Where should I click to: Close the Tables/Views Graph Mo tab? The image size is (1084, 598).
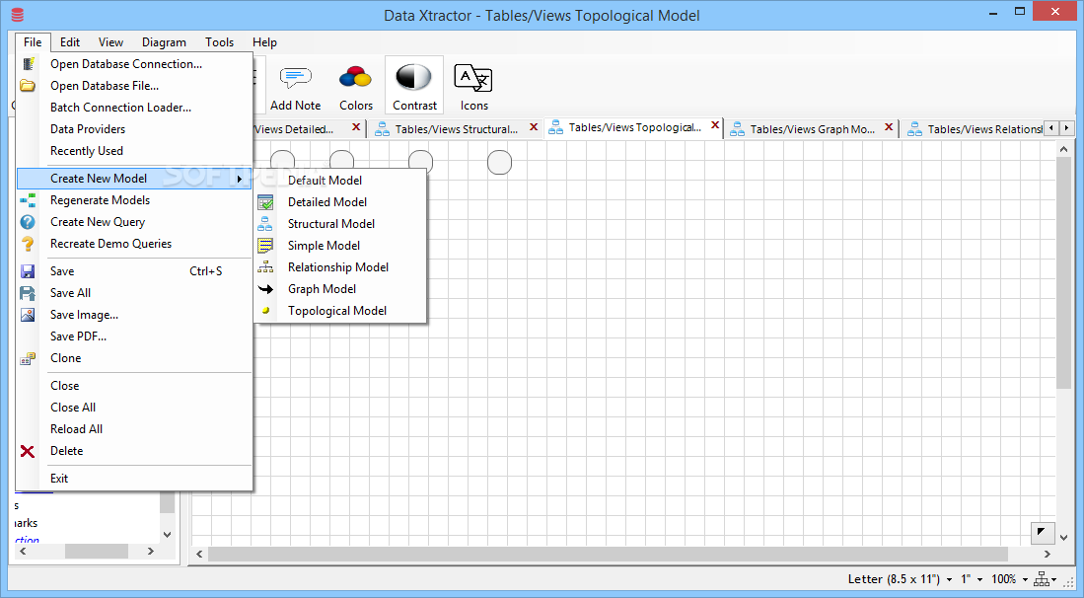click(x=889, y=127)
